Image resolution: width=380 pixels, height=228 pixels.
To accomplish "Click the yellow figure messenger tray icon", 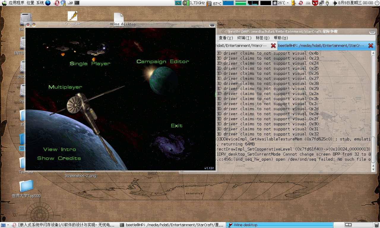I will (x=294, y=3).
